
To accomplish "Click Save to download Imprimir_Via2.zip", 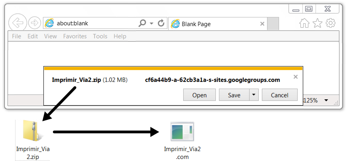I will coord(234,95).
